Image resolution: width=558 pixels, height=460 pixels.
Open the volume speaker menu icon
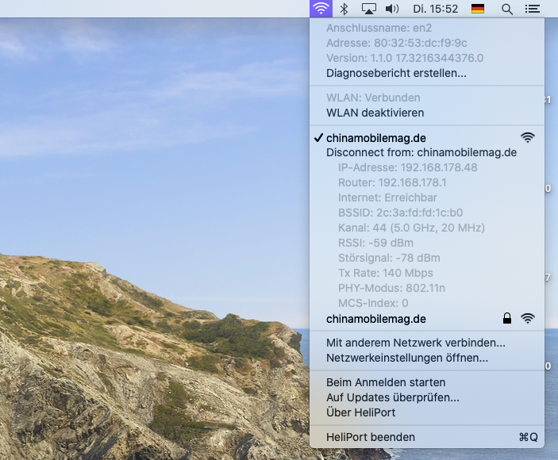(392, 9)
